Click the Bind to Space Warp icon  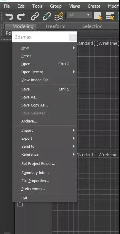[59, 16]
